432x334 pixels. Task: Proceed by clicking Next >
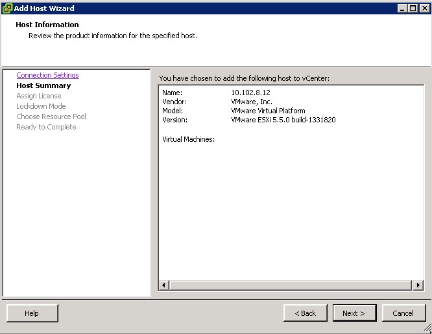(354, 313)
